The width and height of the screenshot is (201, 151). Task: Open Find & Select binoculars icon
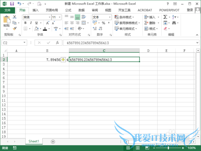[x=174, y=23]
